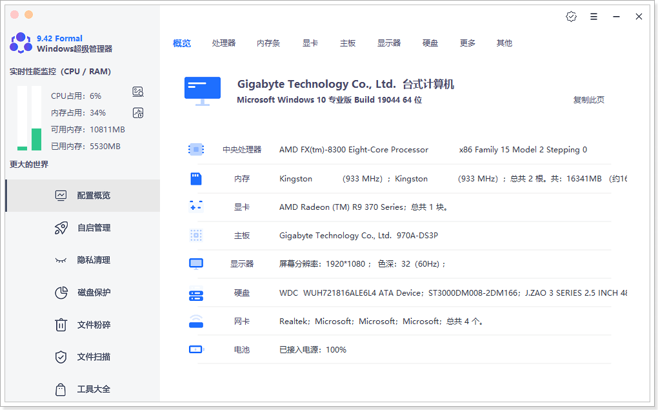Click the 可用内存：10811MB readout
This screenshot has height=410, width=658.
[x=88, y=129]
